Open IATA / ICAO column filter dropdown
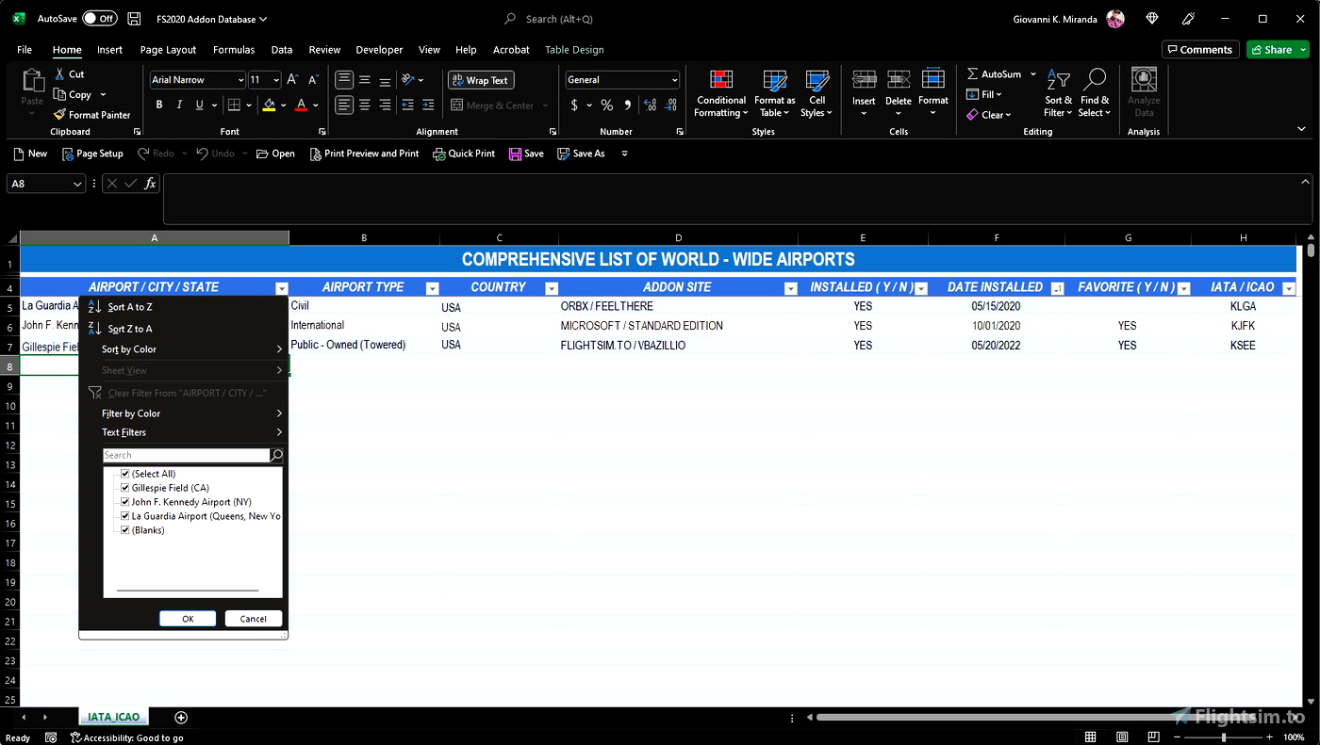Screen dimensions: 1320x745 [1289, 289]
